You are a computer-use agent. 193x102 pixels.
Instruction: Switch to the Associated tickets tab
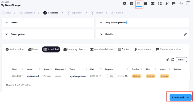[102, 49]
